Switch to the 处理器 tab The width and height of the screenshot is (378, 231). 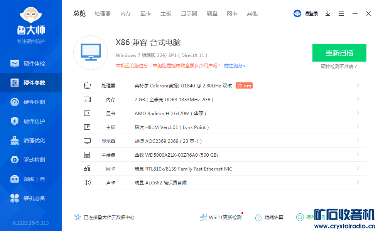click(103, 13)
